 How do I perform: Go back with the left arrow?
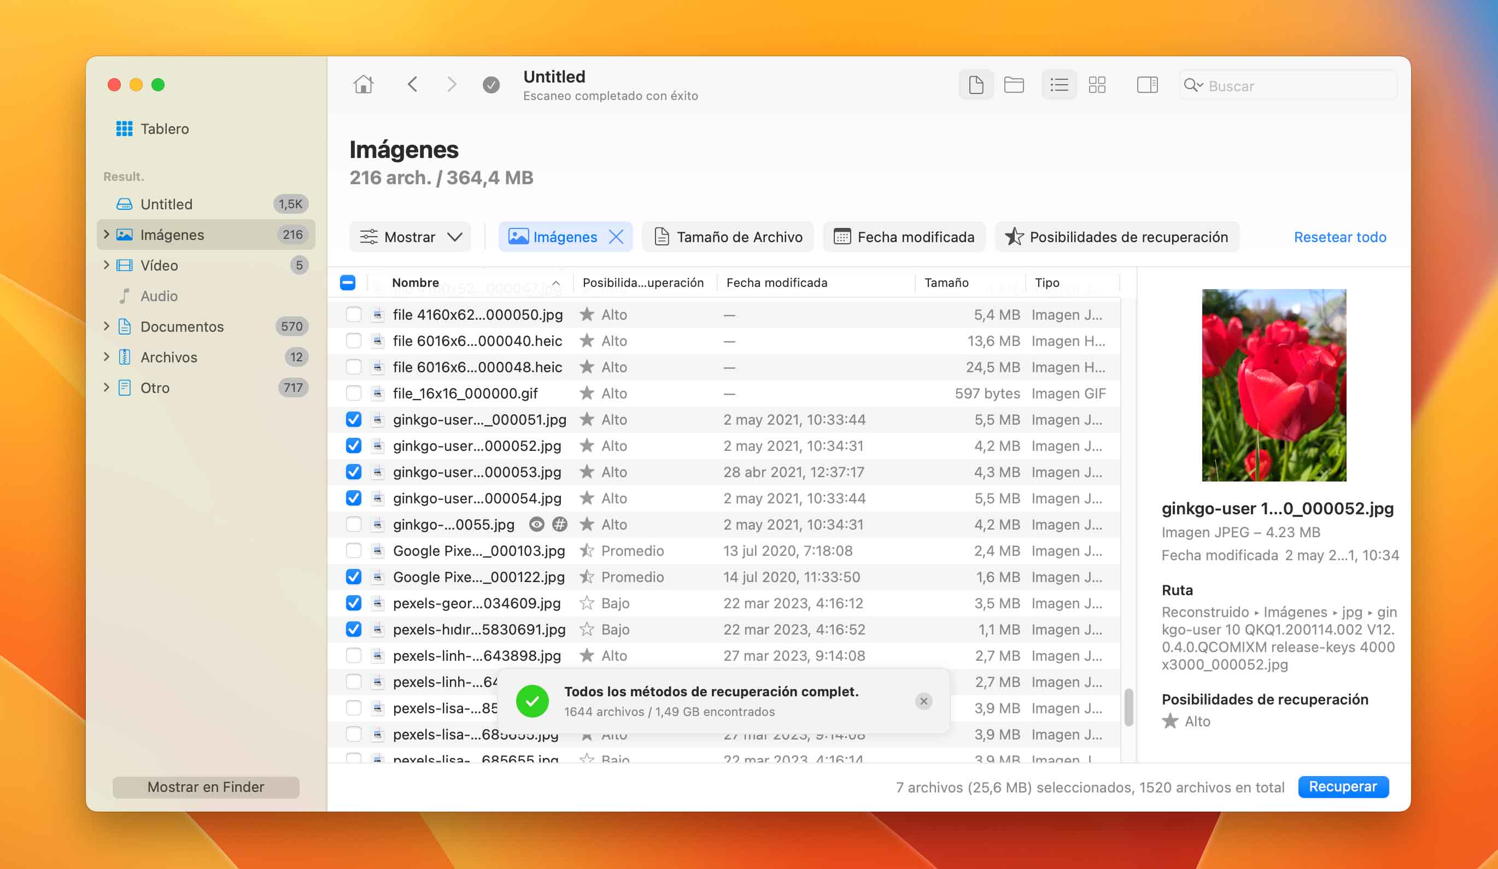point(413,85)
